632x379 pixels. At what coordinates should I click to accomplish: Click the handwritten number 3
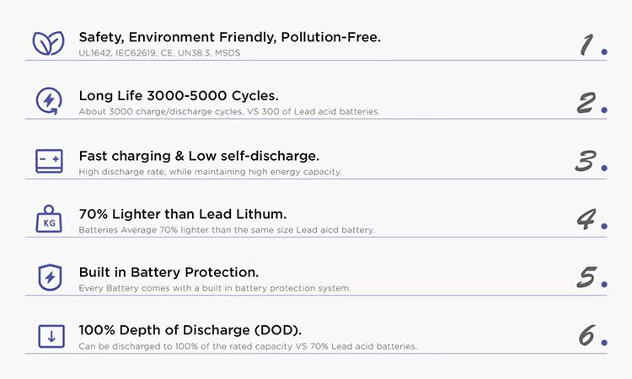point(586,161)
